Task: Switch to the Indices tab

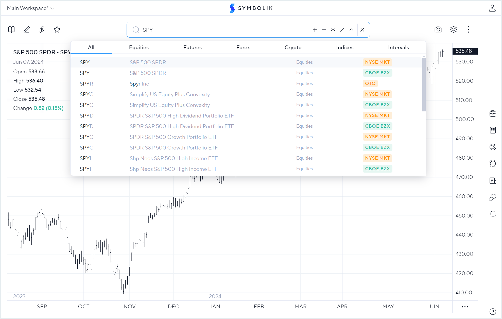Action: click(345, 47)
